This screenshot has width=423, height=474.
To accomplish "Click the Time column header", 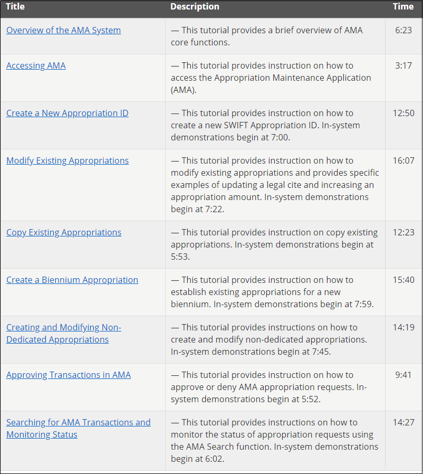I will [x=403, y=7].
